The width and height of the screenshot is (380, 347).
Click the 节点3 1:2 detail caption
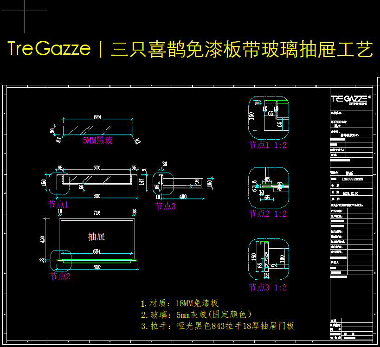coord(268,287)
